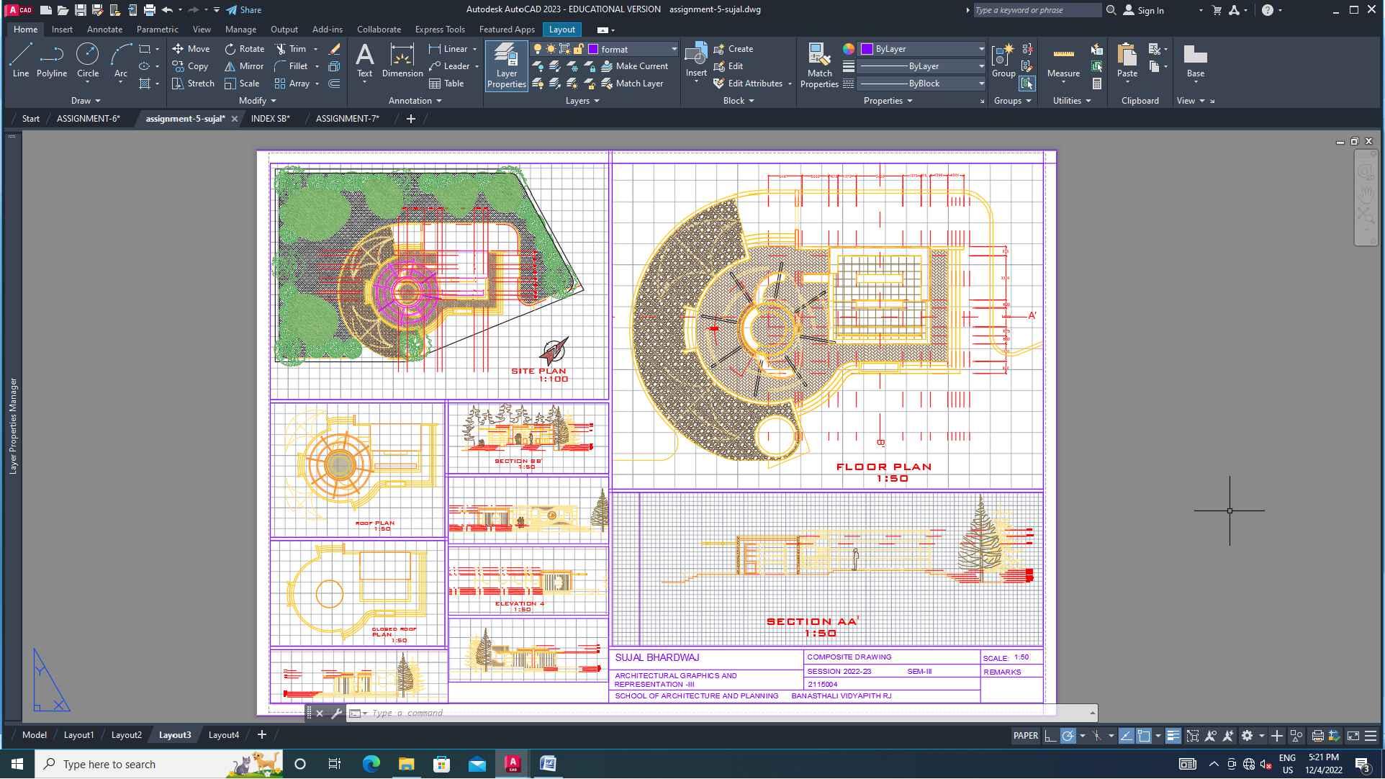Select the Polyline drawing tool
This screenshot has width=1385, height=779.
[51, 60]
